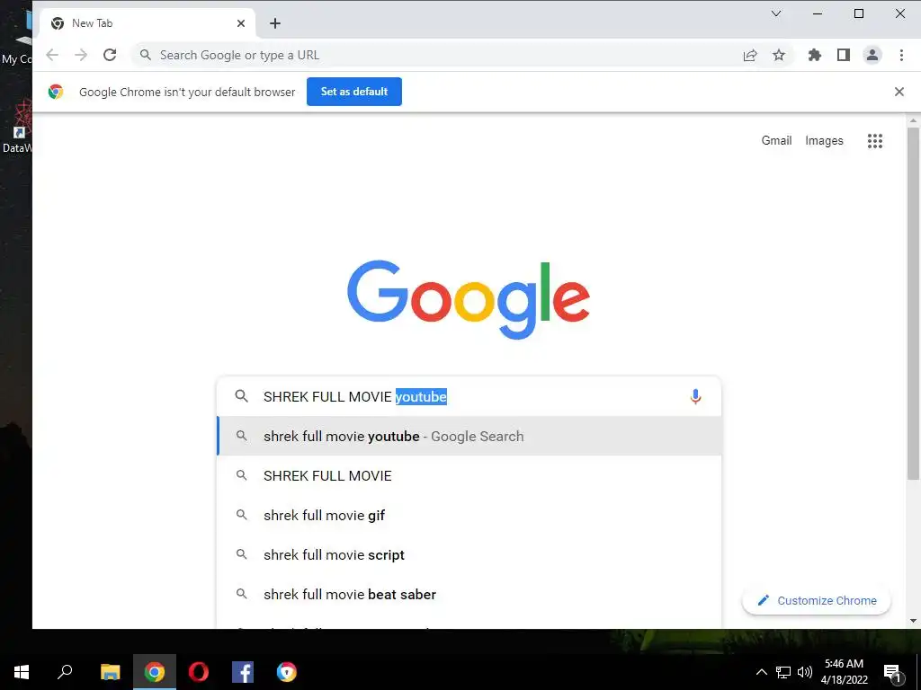Open the Extensions puzzle icon
The image size is (921, 690).
click(x=815, y=55)
